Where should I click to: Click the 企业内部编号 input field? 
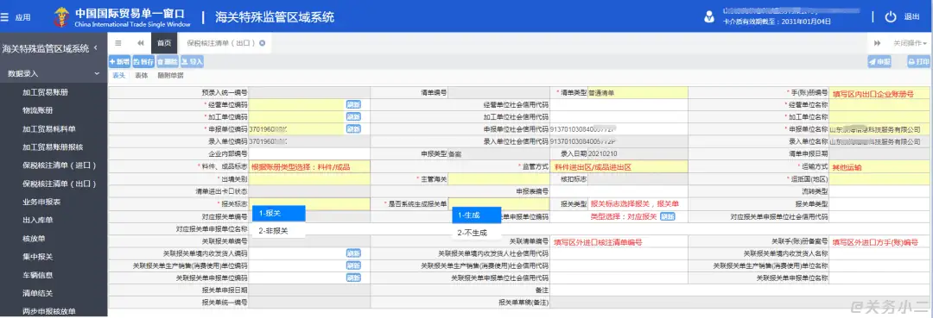(x=309, y=154)
